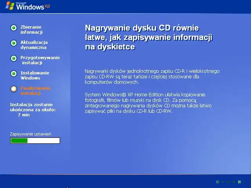Click the green bullet beside Zbieranie informacji
The height and width of the screenshot is (188, 251).
click(x=14, y=28)
